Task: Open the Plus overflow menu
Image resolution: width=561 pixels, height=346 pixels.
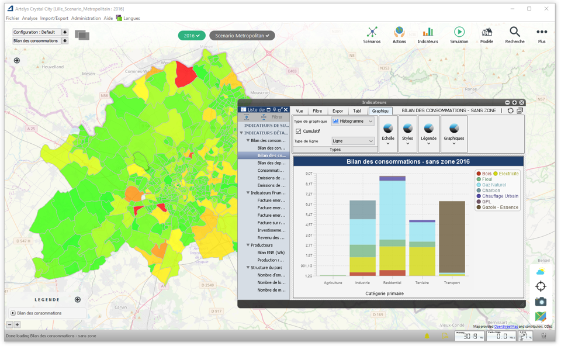Action: [542, 35]
